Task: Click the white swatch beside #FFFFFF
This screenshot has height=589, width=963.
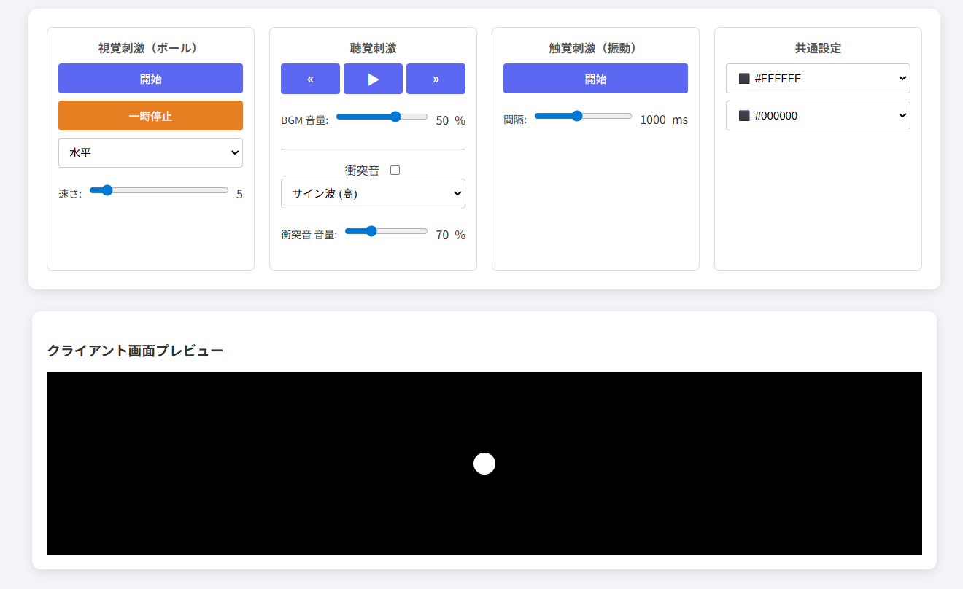Action: [744, 79]
